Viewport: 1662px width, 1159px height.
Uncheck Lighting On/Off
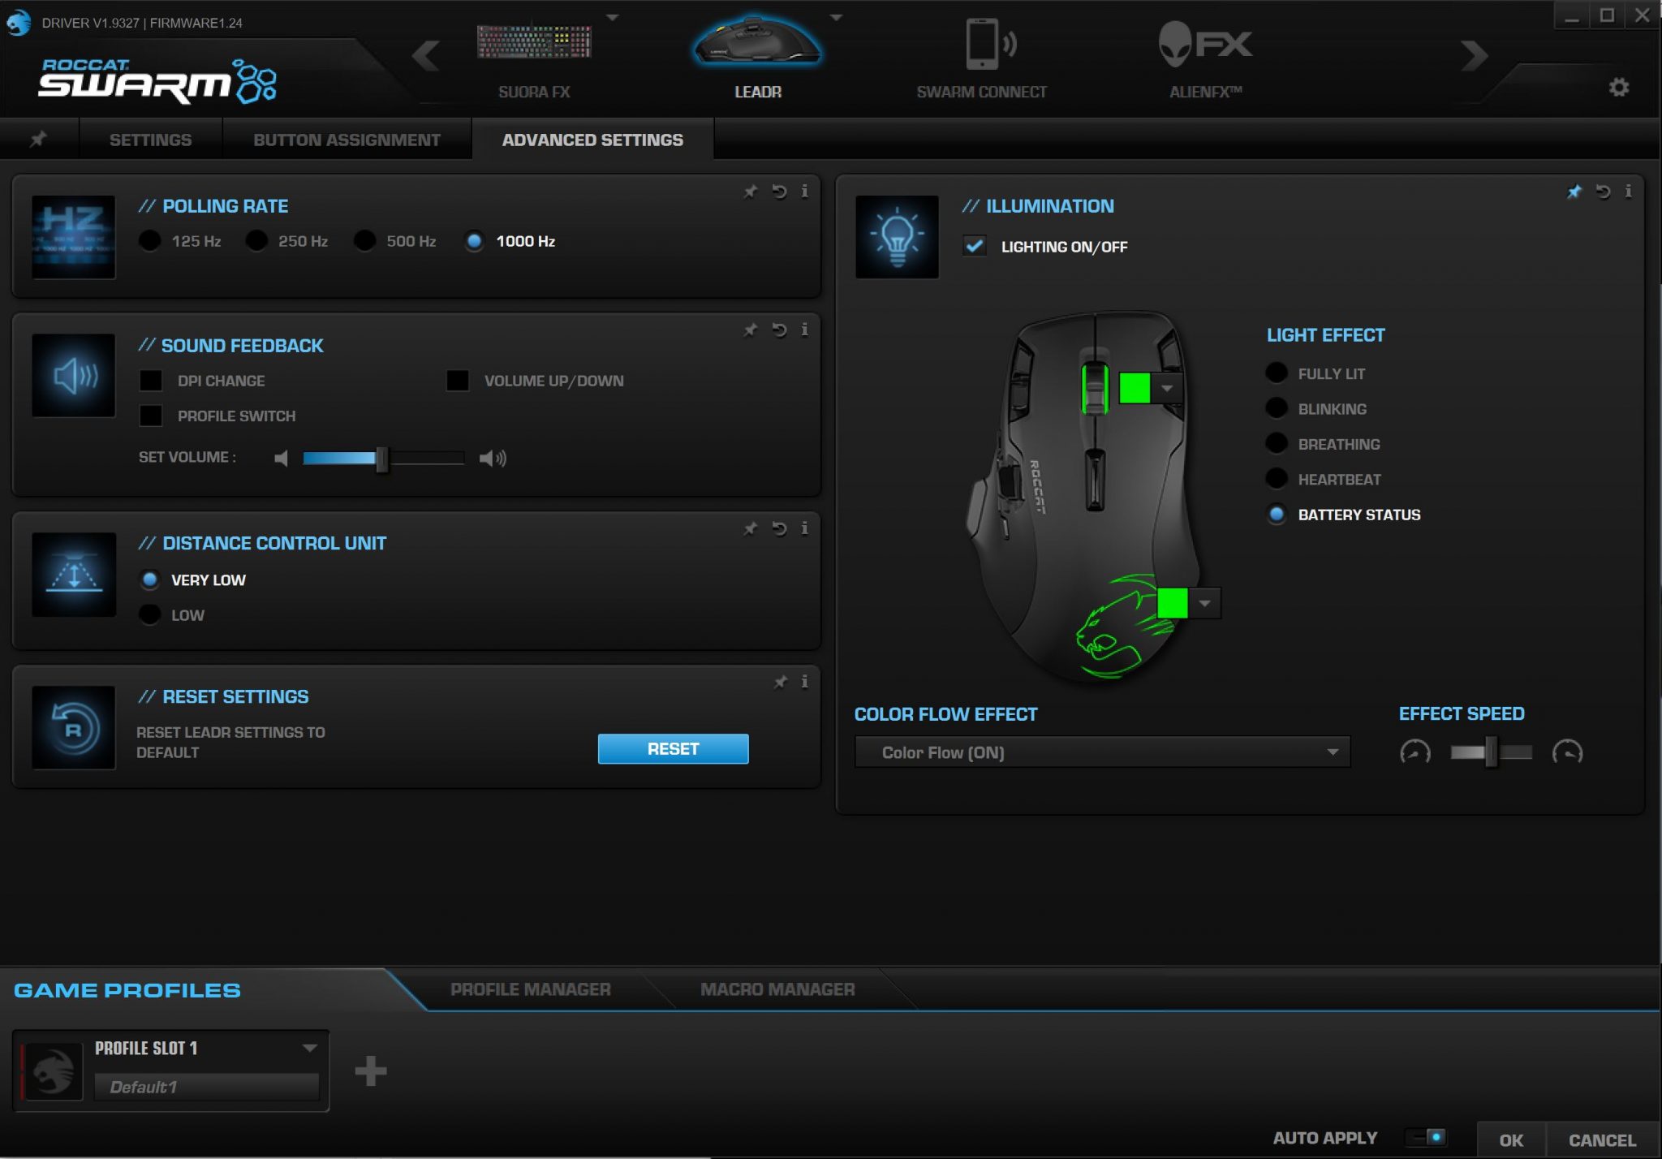pyautogui.click(x=975, y=246)
